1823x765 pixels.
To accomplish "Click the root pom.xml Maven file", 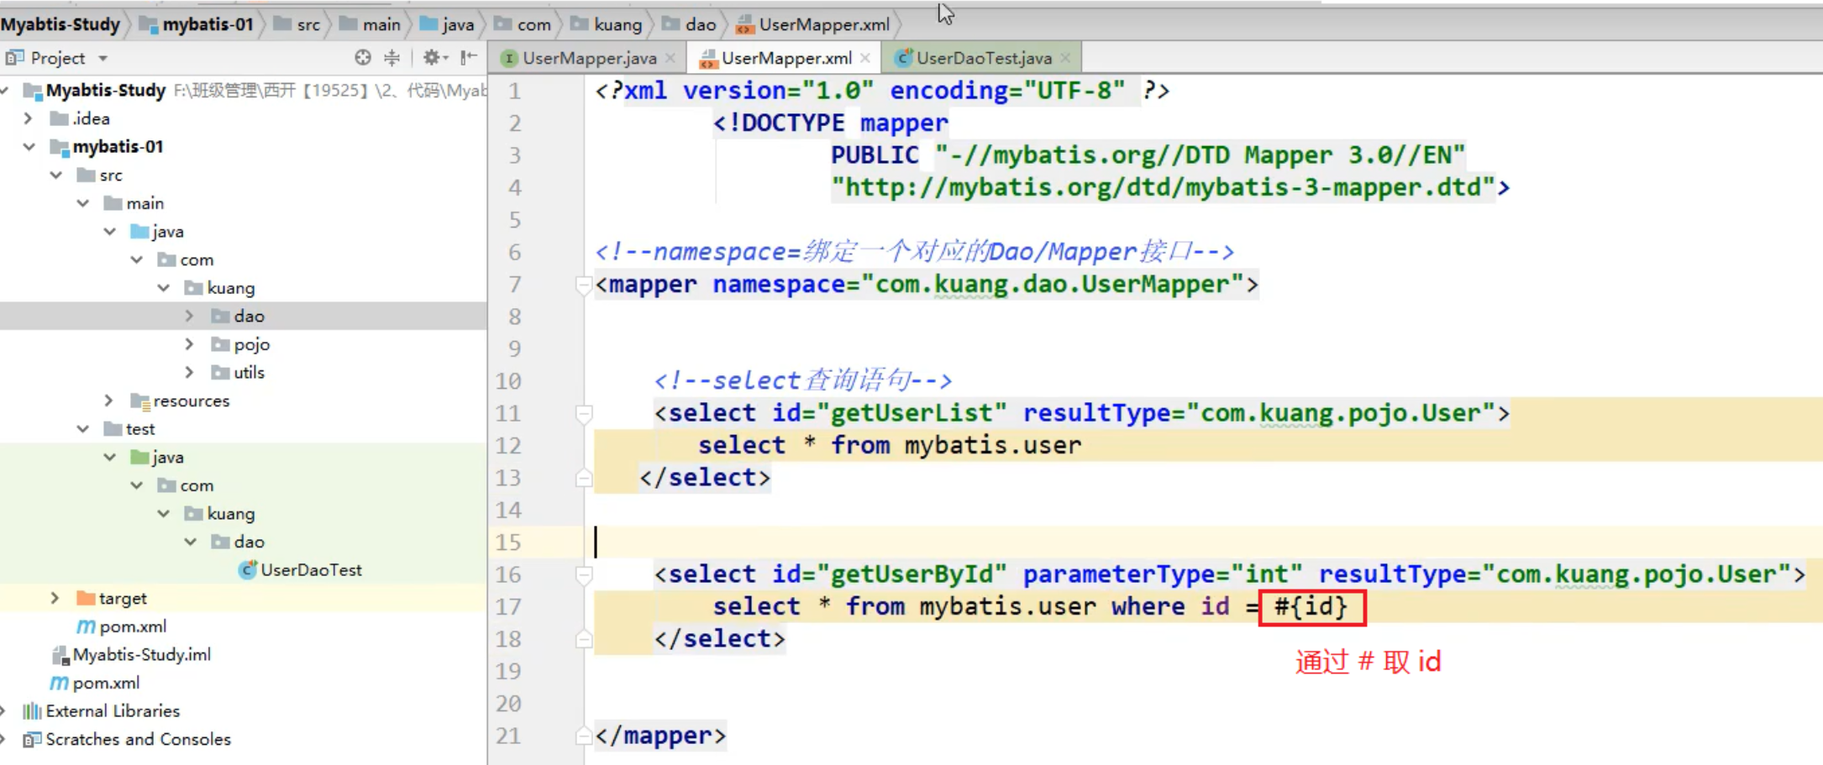I will tap(95, 683).
